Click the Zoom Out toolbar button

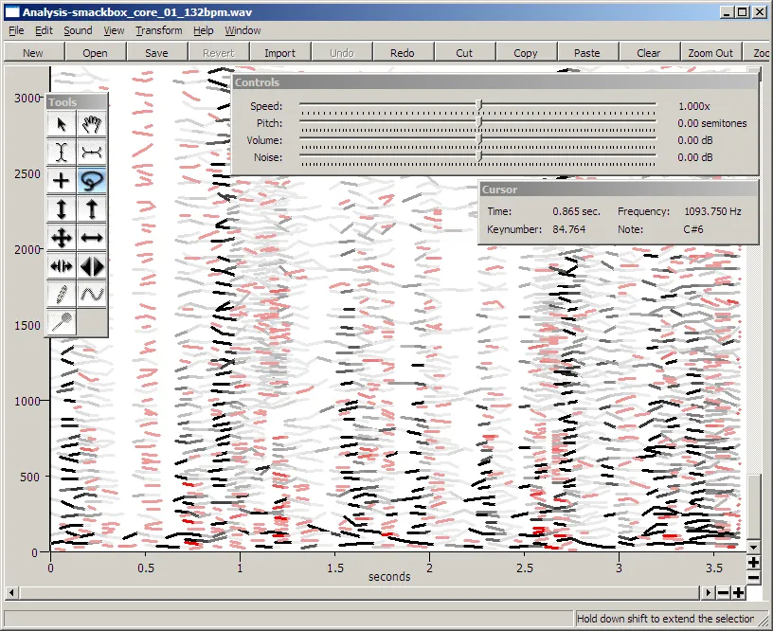(710, 53)
